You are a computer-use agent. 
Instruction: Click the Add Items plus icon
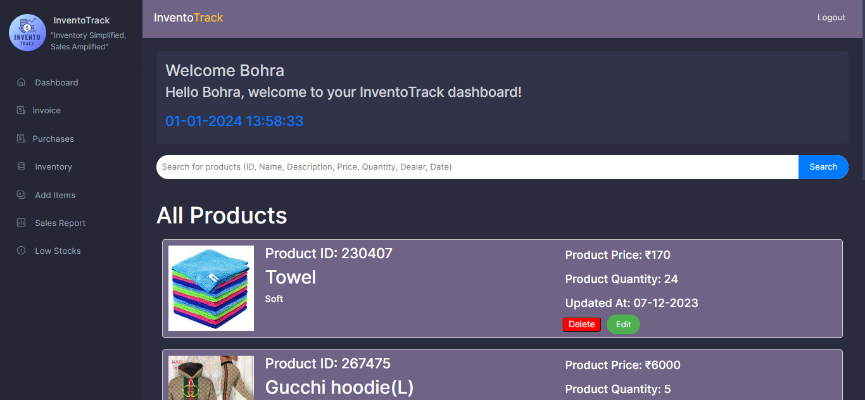tap(21, 195)
